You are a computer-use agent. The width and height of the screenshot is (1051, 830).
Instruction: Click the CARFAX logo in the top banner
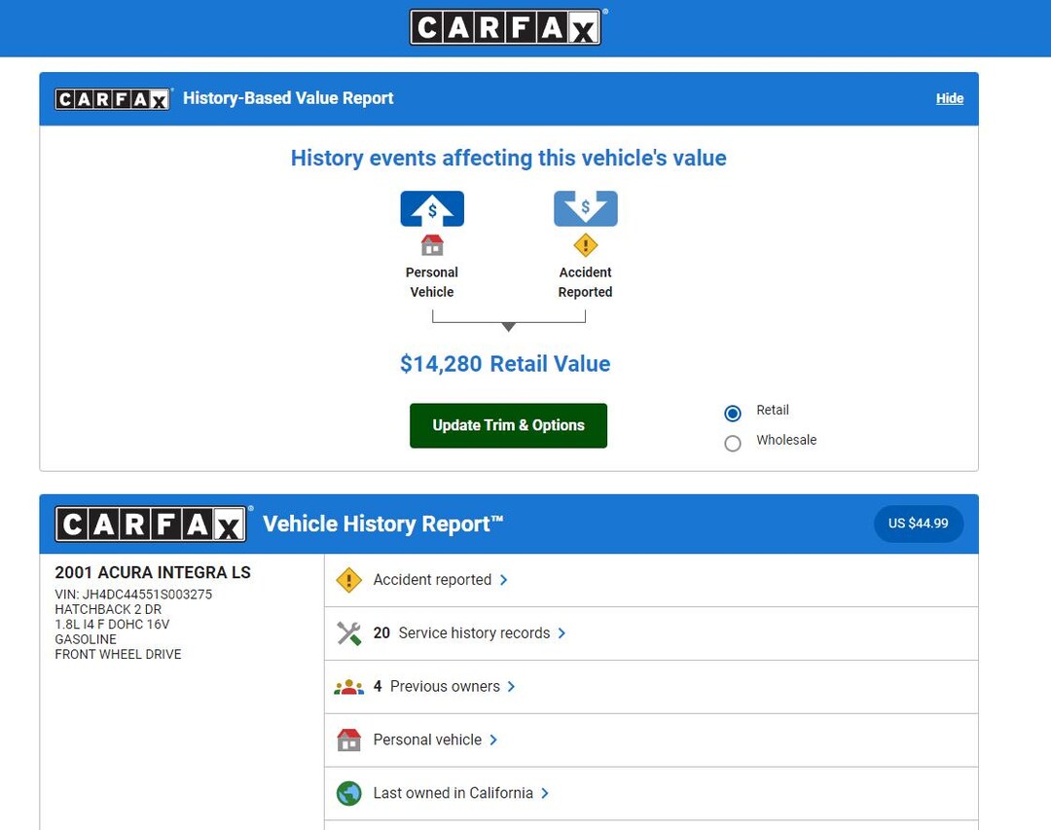coord(506,27)
